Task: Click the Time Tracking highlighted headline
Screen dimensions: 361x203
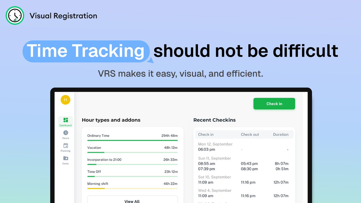Action: click(86, 51)
